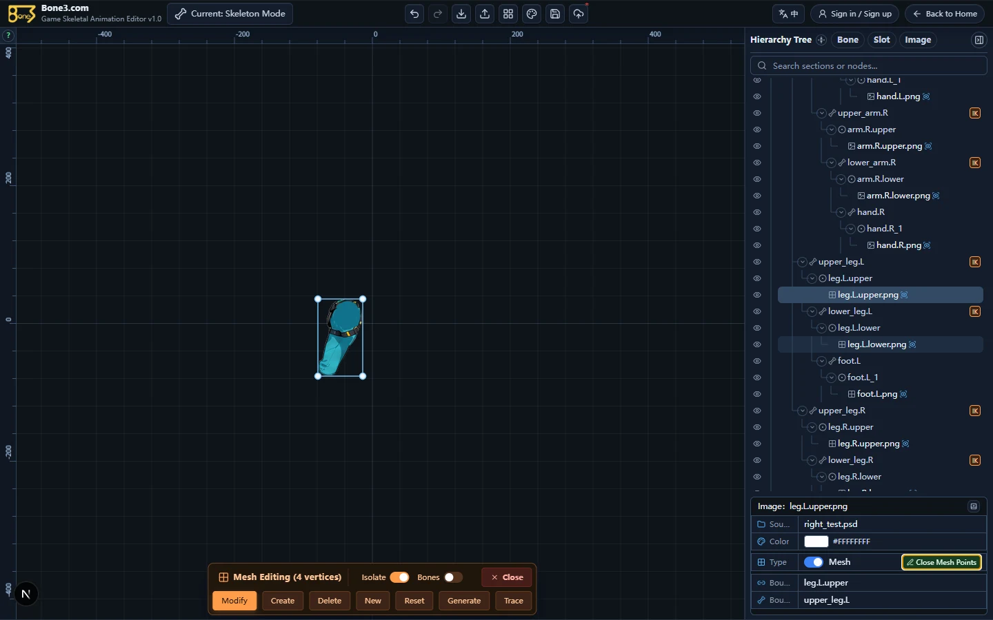Click the Trace button
993x620 pixels.
[x=514, y=601]
